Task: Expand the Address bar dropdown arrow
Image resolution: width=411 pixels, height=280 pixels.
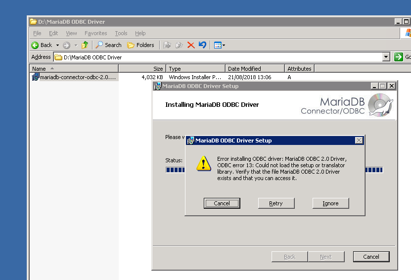Action: [386, 57]
